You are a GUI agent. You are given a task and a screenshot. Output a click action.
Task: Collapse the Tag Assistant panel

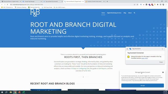162,49
